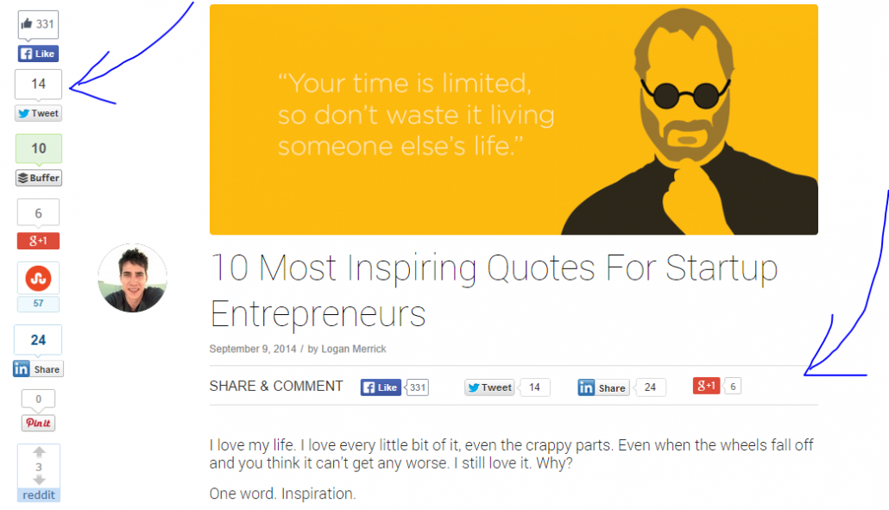
Task: Click the SHARE & COMMENT label
Action: pos(276,386)
